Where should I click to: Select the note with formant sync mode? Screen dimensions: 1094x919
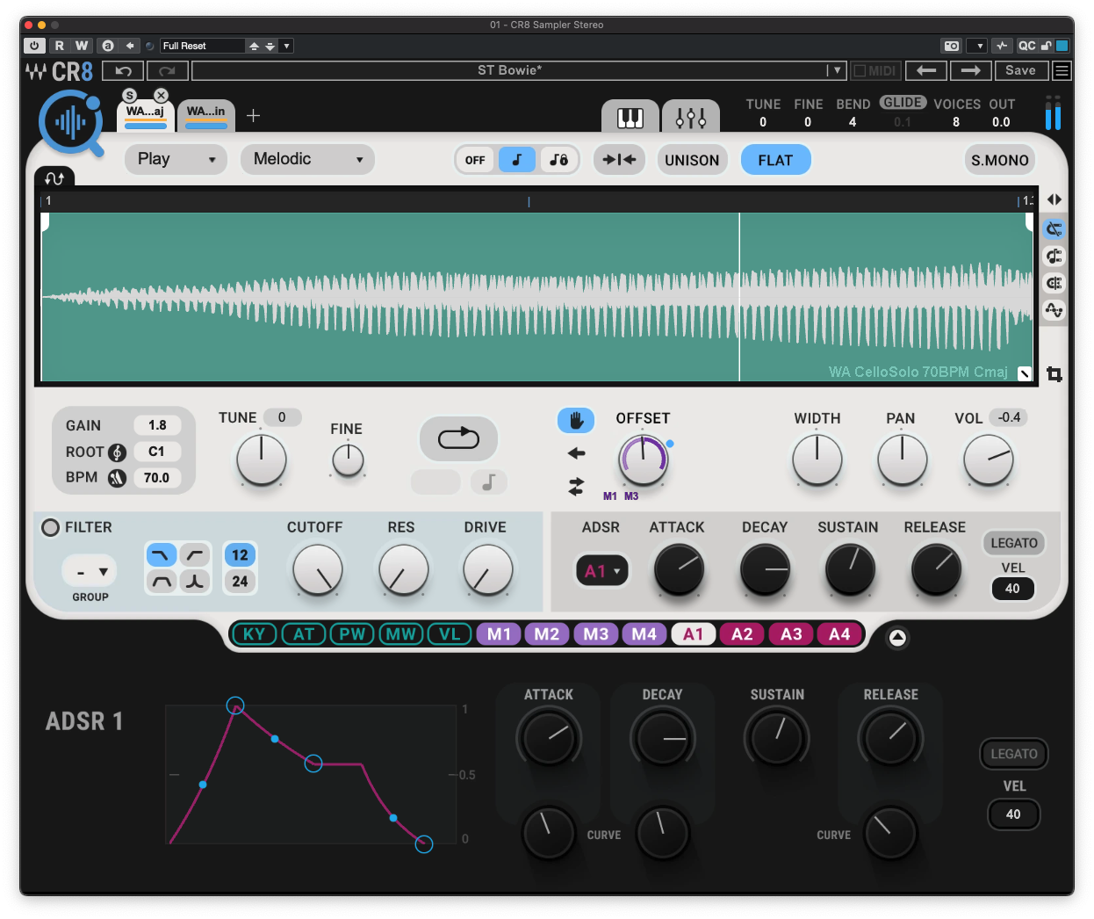coord(558,160)
